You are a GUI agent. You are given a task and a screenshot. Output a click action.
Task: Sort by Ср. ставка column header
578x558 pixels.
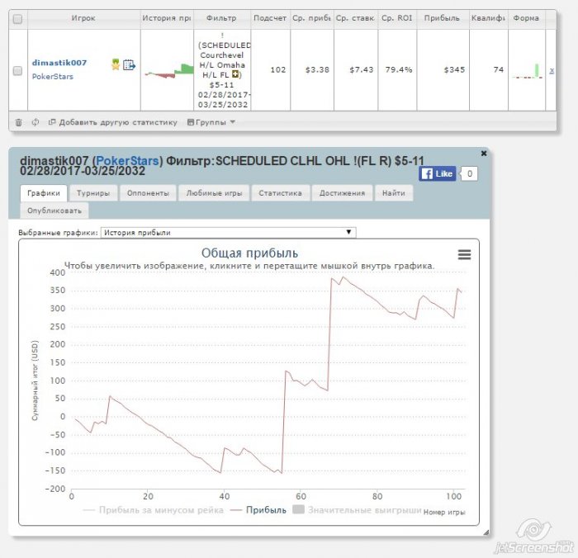click(355, 18)
